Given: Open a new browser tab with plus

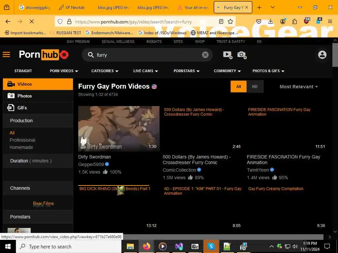Looking at the screenshot, I should coord(259,8).
